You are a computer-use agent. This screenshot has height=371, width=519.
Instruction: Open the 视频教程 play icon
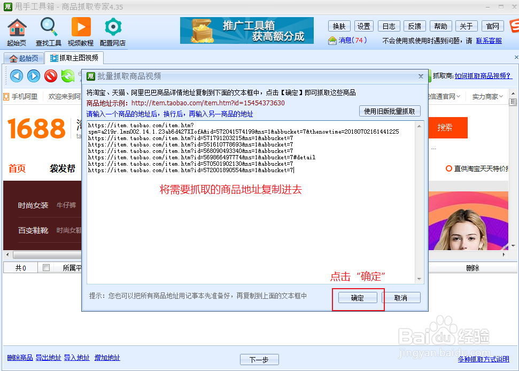(81, 32)
